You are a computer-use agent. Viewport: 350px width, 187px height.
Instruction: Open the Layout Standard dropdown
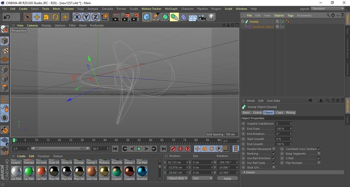[x=328, y=9]
